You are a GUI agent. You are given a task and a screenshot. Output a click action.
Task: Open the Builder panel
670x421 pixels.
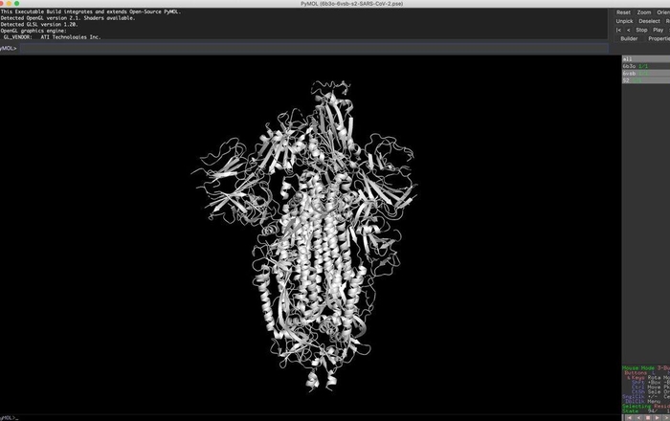coord(629,38)
